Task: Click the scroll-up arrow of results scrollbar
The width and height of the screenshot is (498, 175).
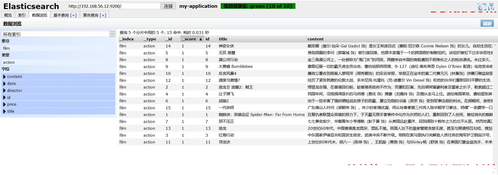Action: (x=495, y=45)
